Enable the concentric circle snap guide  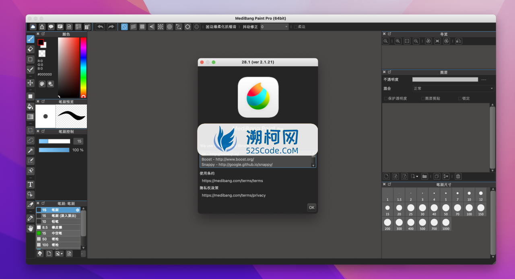169,27
